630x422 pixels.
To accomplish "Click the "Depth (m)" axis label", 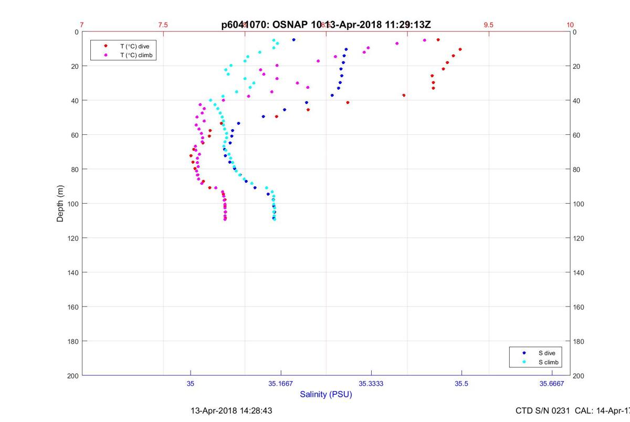I will coord(60,204).
